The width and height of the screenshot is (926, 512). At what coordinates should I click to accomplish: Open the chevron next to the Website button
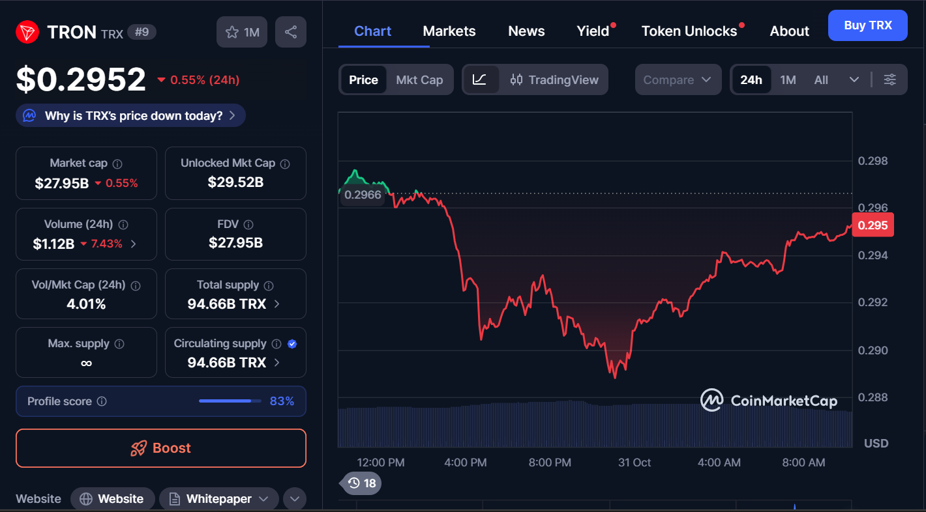click(x=294, y=498)
